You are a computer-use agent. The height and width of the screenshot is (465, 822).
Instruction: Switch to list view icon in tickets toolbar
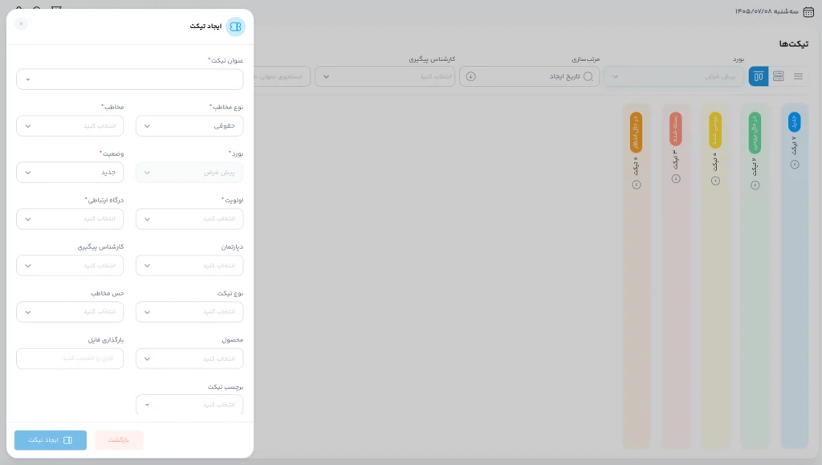click(798, 76)
